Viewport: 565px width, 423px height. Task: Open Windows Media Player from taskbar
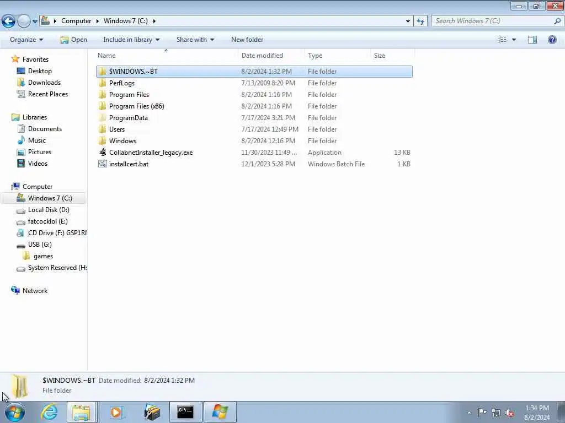116,412
